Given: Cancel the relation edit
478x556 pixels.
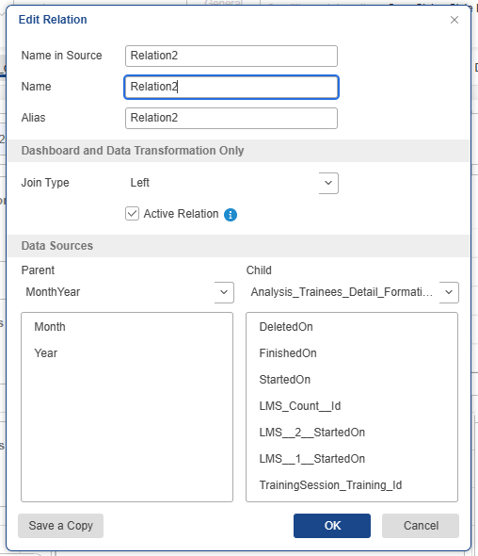Looking at the screenshot, I should tap(421, 526).
